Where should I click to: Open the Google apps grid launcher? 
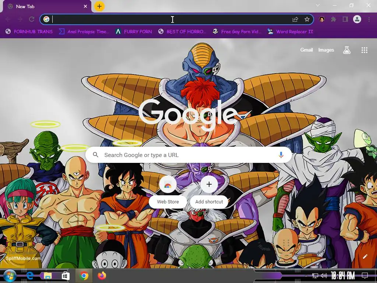[x=364, y=50]
